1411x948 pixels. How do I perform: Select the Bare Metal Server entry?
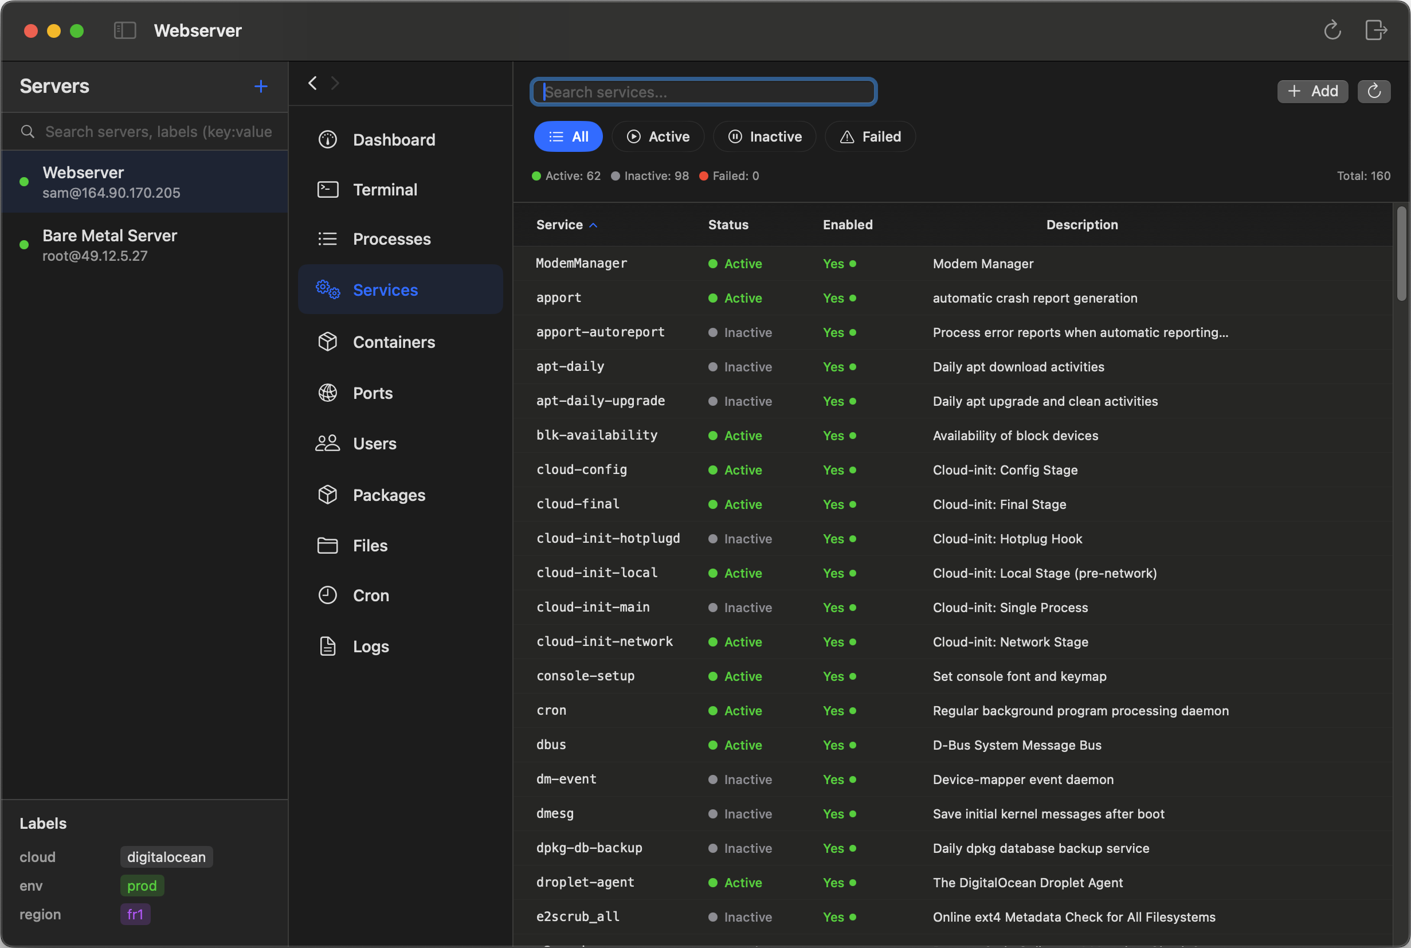[x=145, y=245]
